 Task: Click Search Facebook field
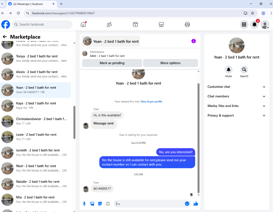[42, 24]
